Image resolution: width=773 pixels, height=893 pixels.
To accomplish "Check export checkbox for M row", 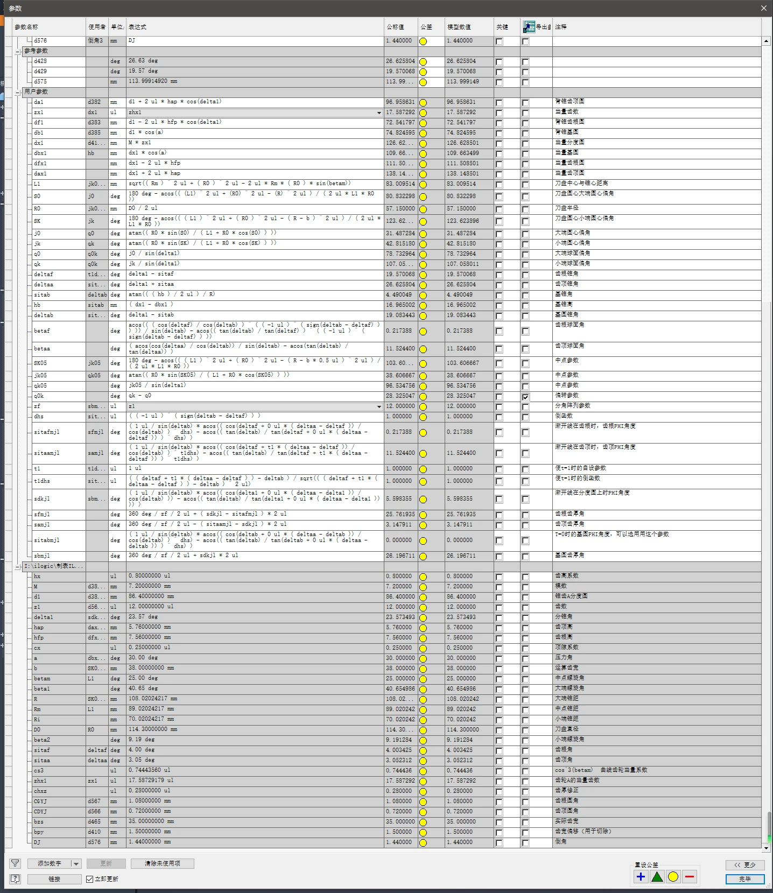I will (525, 587).
